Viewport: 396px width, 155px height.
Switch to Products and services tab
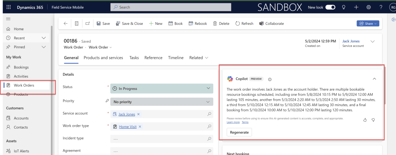(103, 58)
